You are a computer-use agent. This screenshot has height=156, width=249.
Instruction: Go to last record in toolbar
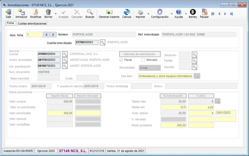pos(231,14)
